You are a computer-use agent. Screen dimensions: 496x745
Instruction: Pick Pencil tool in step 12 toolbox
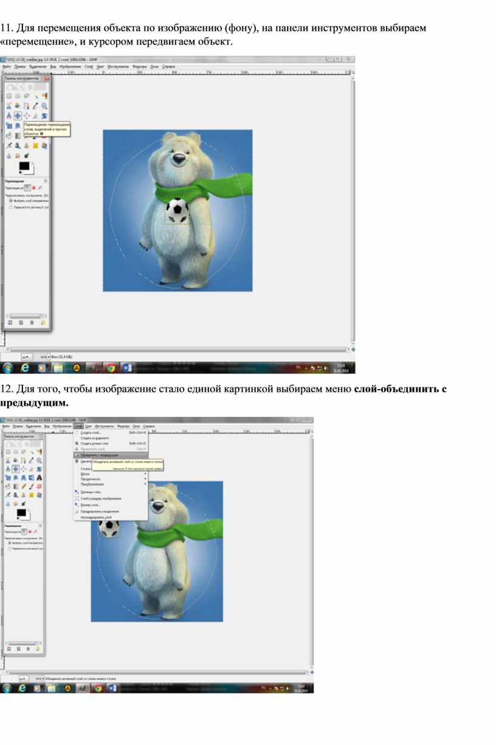coord(24,487)
